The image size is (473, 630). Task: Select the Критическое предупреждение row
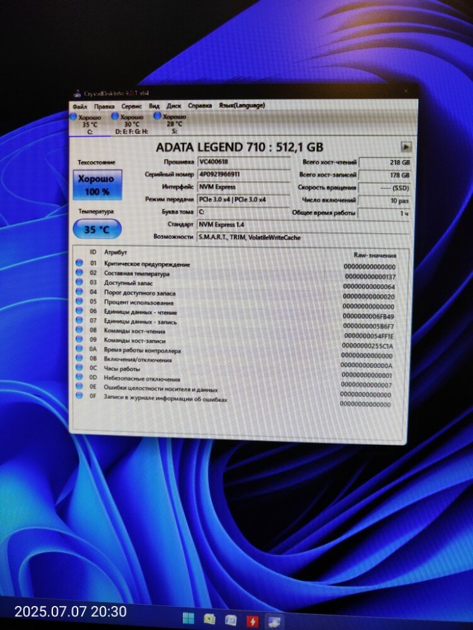pos(242,265)
